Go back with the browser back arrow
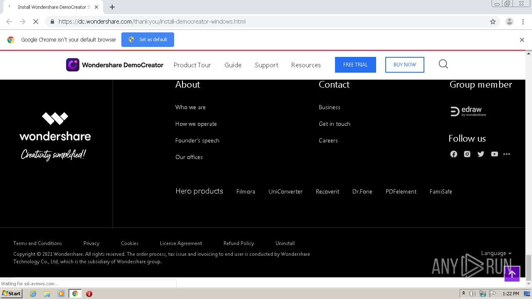Viewport: 532px width, 299px height. [9, 22]
